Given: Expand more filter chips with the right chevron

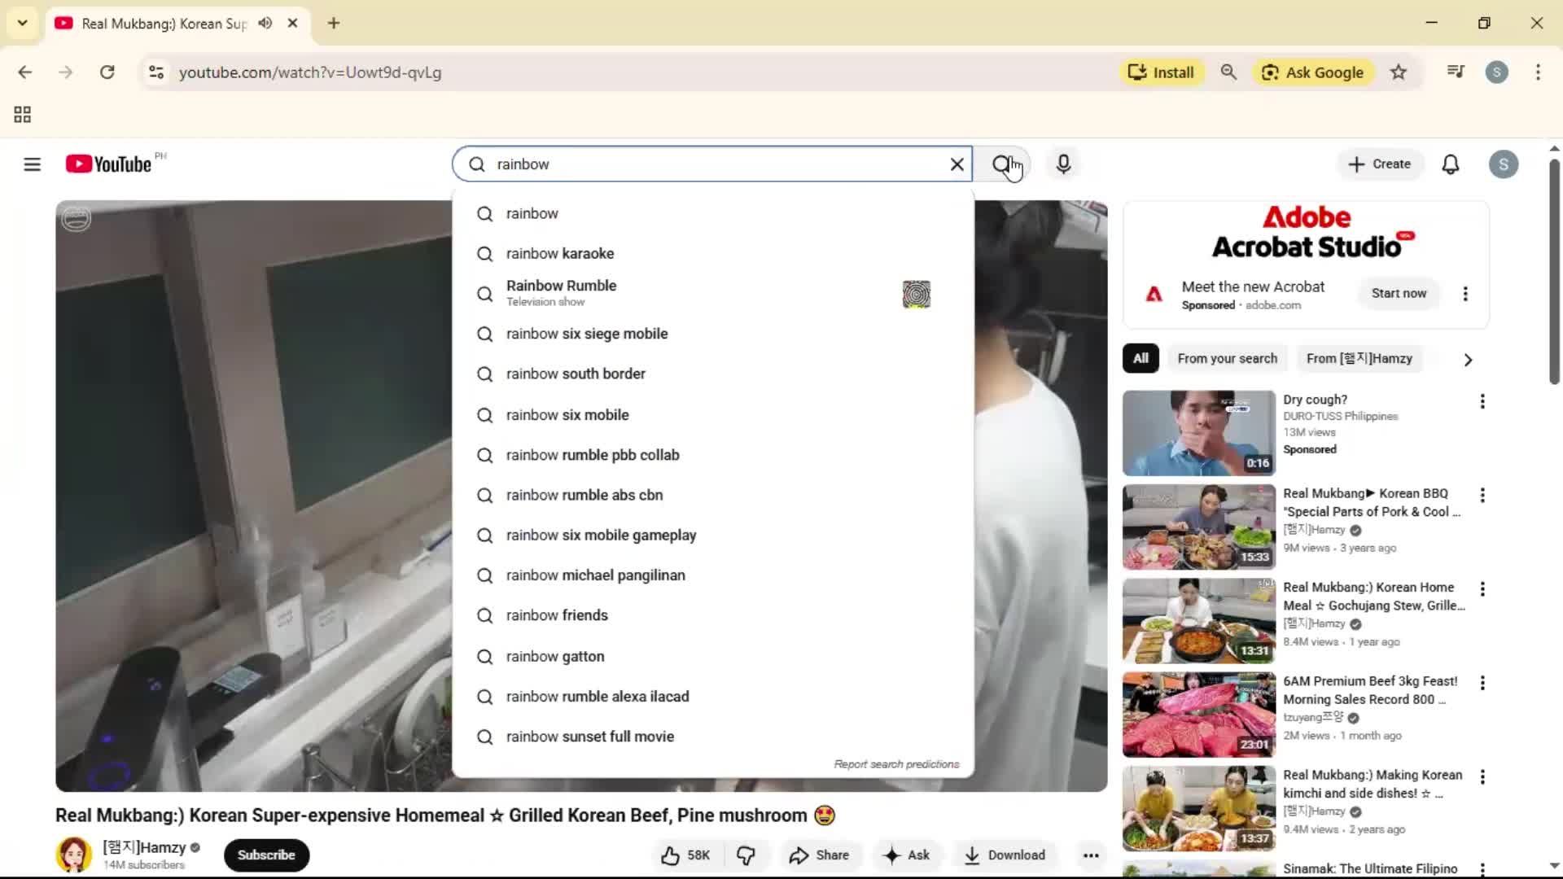Looking at the screenshot, I should [x=1468, y=359].
